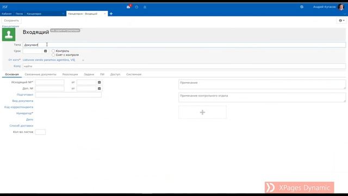Click the Способ доставки link
Viewport: 348px width, 196px height.
21,126
